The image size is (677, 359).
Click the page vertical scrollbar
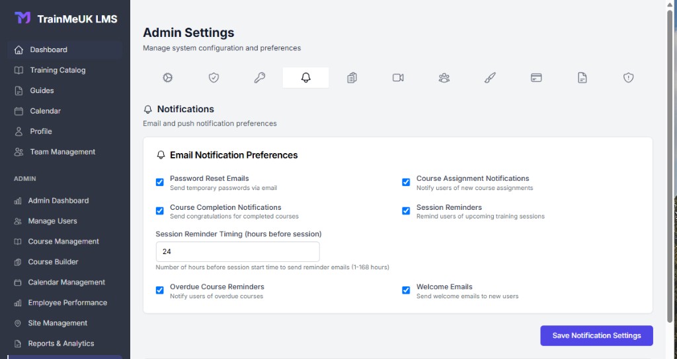pos(670,166)
